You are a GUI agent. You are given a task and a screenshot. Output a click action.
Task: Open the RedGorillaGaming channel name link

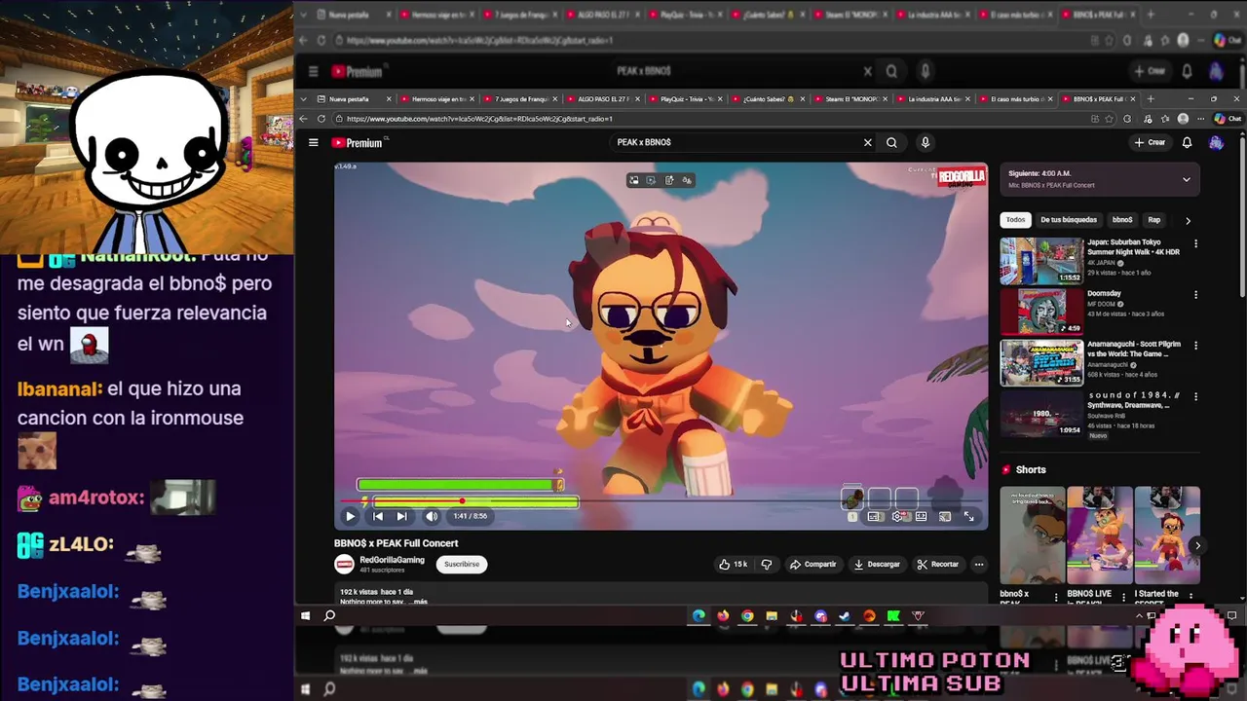392,560
